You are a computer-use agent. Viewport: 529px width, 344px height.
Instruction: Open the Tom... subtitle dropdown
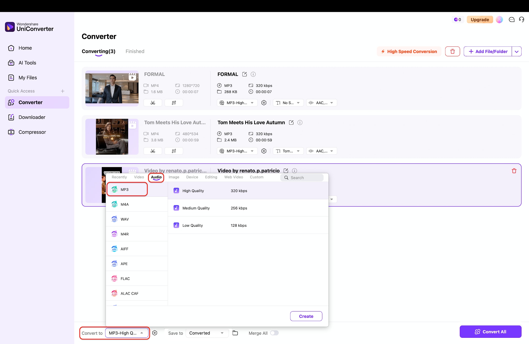[288, 151]
